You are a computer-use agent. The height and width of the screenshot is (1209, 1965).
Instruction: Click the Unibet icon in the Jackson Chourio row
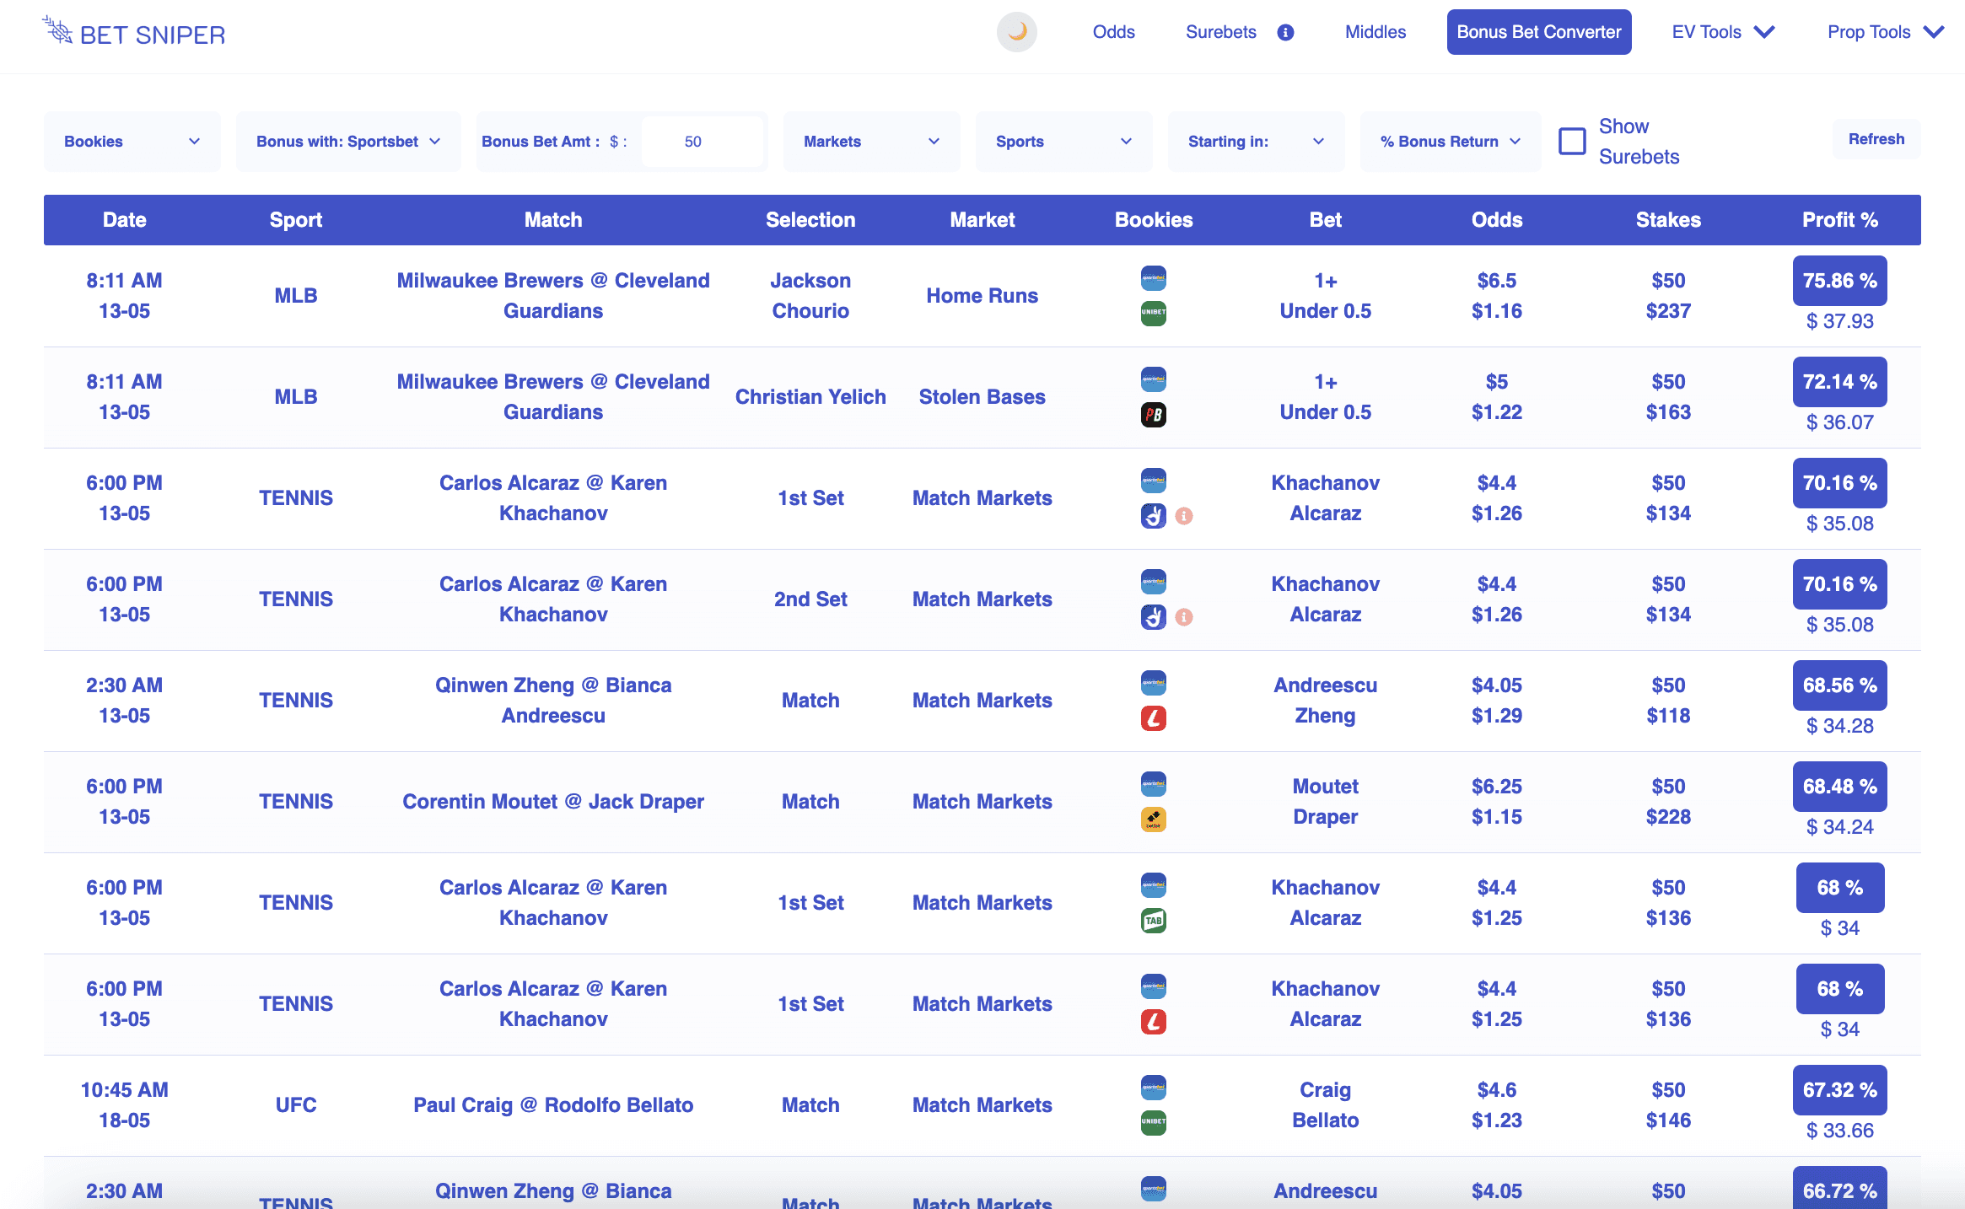(x=1153, y=313)
